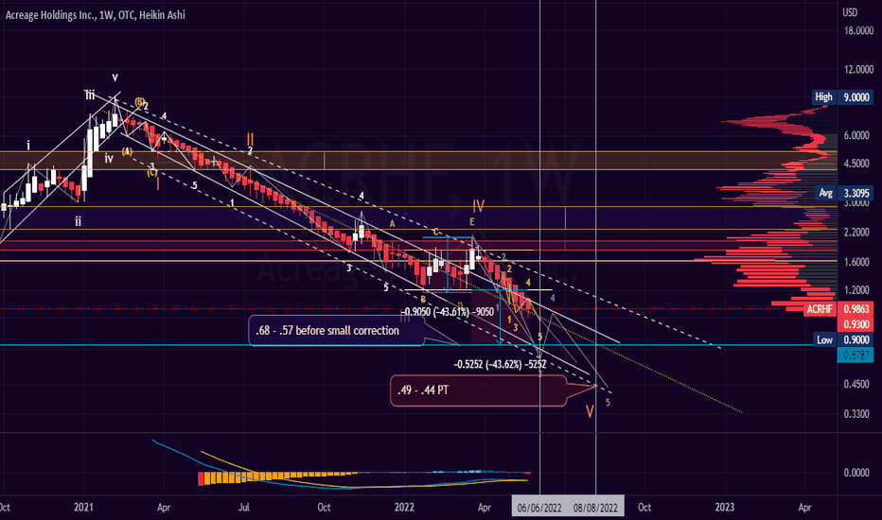This screenshot has height=520, width=882.
Task: Select the '.49 - .44 PT' callout
Action: (478, 390)
